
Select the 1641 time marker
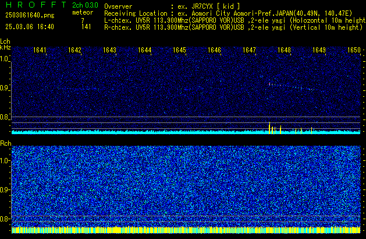tap(40, 50)
